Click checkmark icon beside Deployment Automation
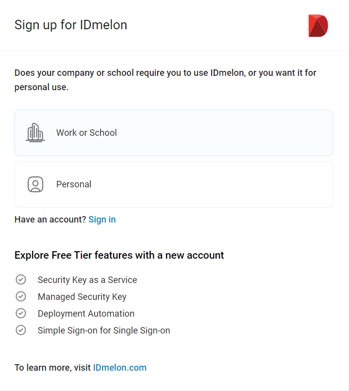 click(21, 313)
